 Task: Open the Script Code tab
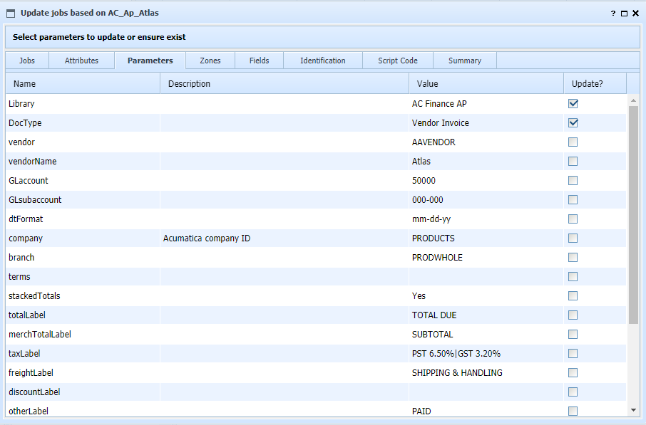[x=398, y=61]
